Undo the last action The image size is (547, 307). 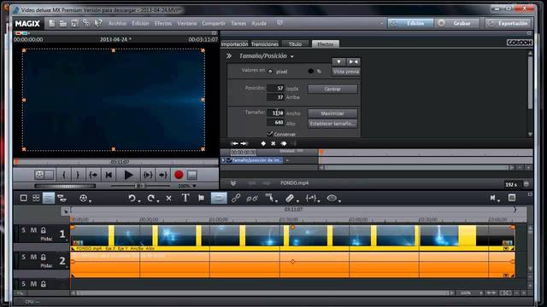(132, 198)
